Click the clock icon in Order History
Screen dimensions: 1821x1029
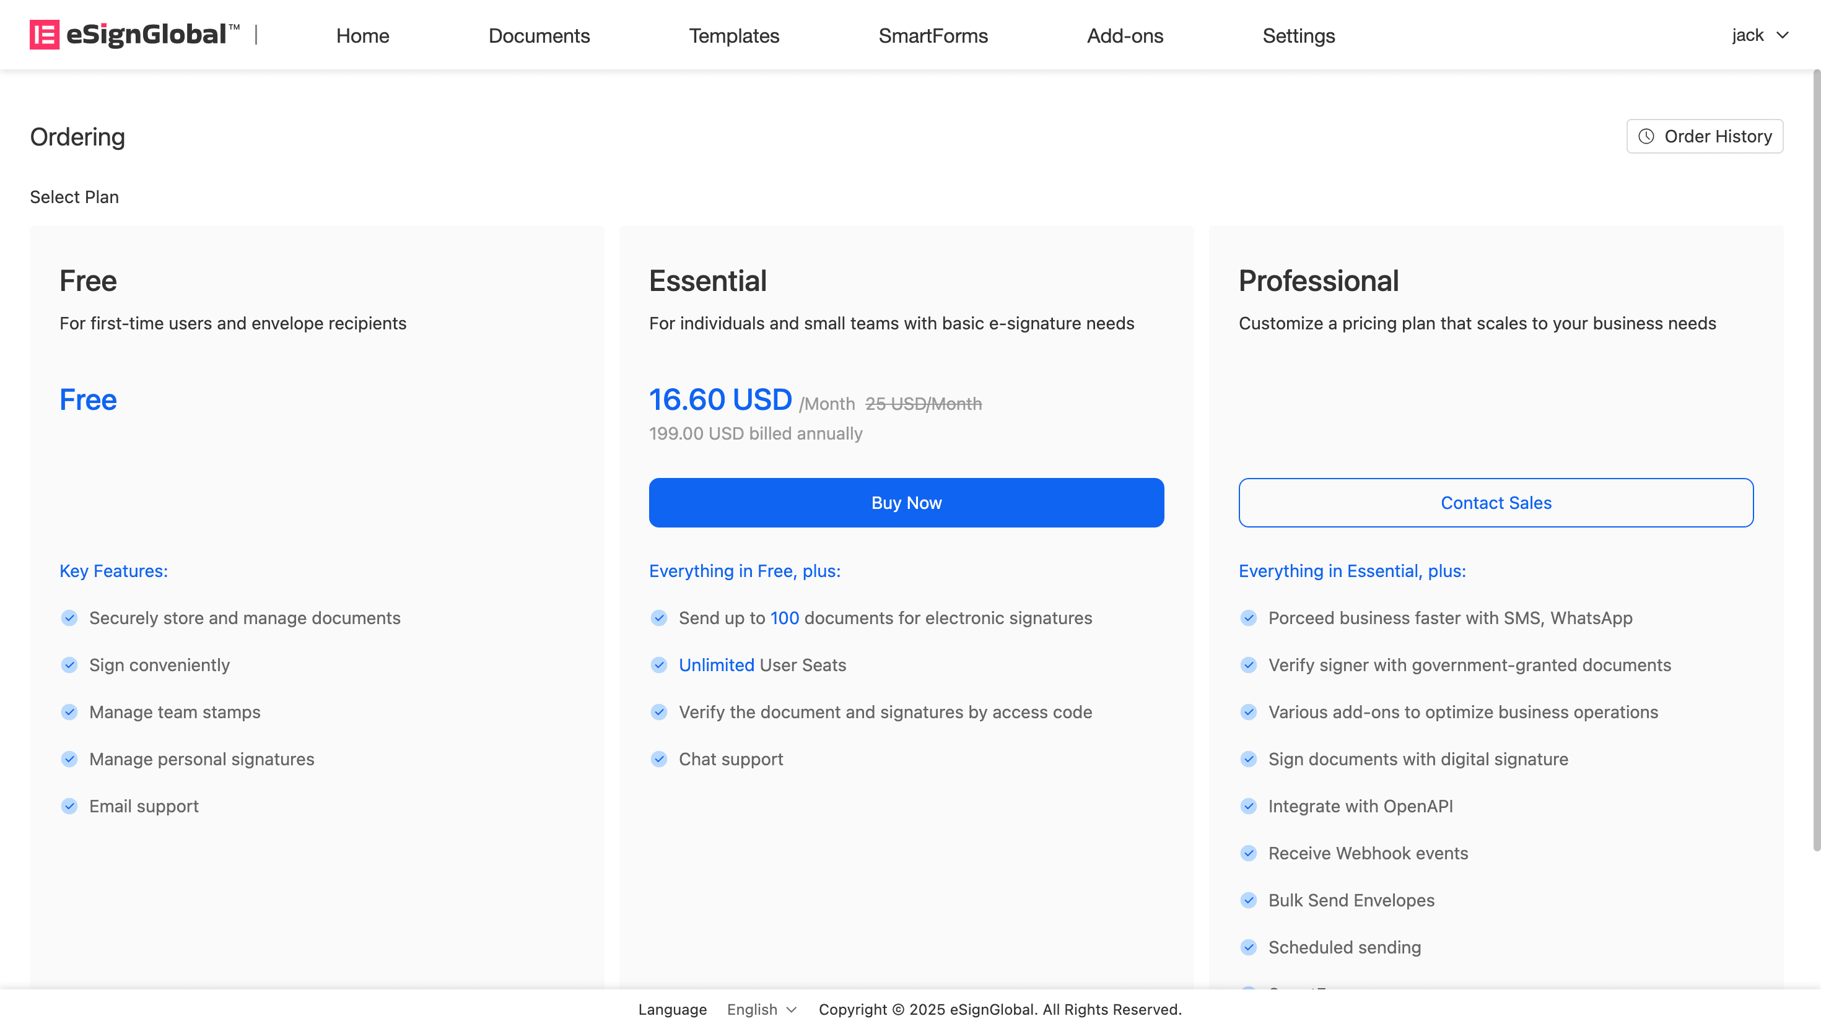point(1646,136)
